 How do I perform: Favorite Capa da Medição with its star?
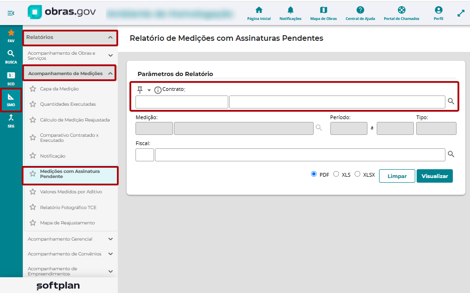(x=32, y=89)
